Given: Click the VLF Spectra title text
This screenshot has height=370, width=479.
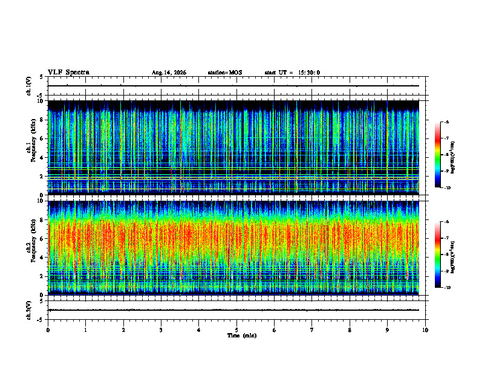Looking at the screenshot, I should click(x=68, y=73).
